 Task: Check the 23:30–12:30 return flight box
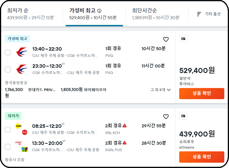tap(8, 69)
